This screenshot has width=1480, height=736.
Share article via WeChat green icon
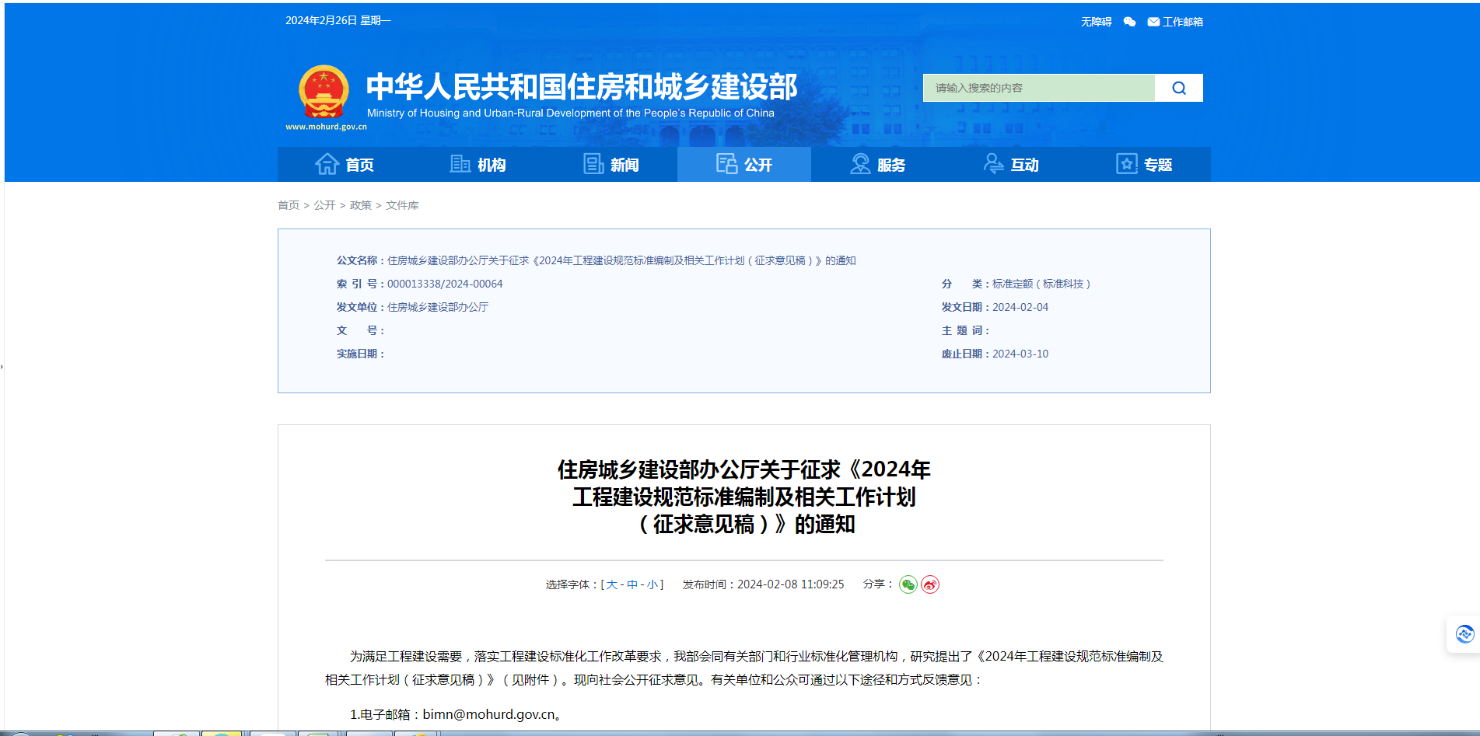(908, 584)
